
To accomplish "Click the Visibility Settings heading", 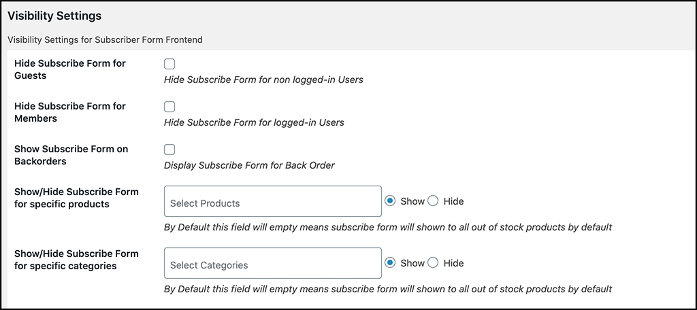I will tap(54, 16).
